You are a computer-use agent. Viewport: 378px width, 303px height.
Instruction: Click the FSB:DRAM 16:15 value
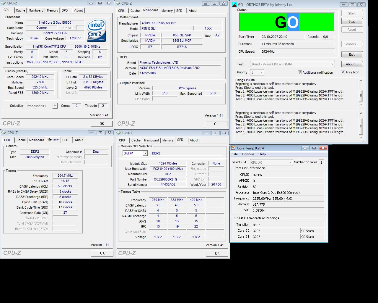[x=65, y=181]
